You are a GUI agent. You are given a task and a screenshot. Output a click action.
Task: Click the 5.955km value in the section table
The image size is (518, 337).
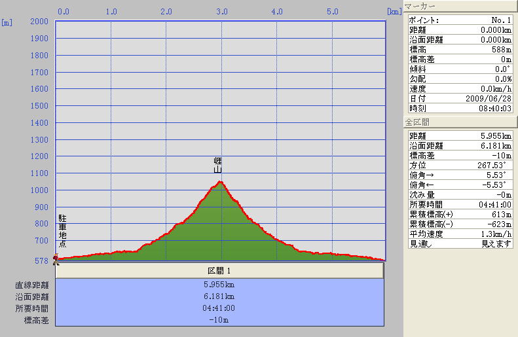pyautogui.click(x=219, y=285)
